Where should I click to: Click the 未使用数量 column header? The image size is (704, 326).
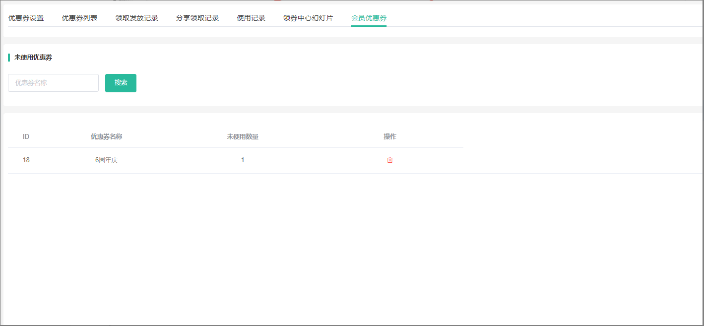243,136
